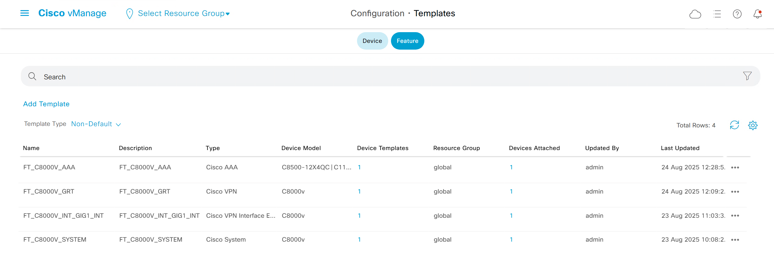Open more actions for FT_C8000V_GRT row
774x260 pixels.
tap(735, 192)
